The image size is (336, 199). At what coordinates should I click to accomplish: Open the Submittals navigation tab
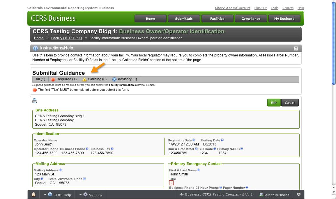coord(184,19)
